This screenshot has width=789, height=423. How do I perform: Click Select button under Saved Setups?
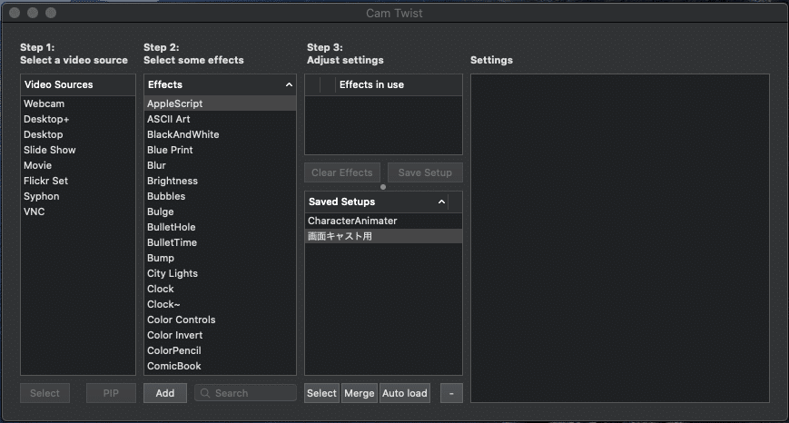coord(321,393)
